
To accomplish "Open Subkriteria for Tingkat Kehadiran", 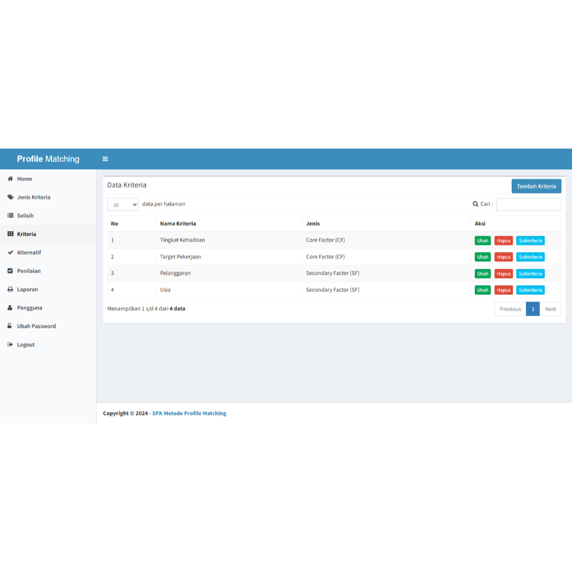I will 531,240.
